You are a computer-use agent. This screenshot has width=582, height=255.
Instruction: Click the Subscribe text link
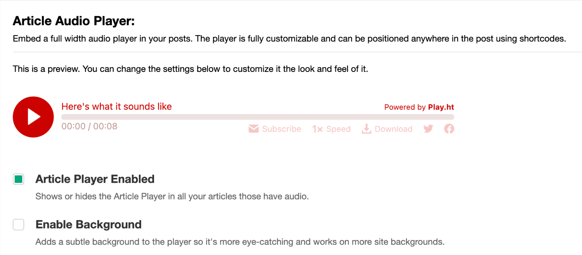(281, 129)
